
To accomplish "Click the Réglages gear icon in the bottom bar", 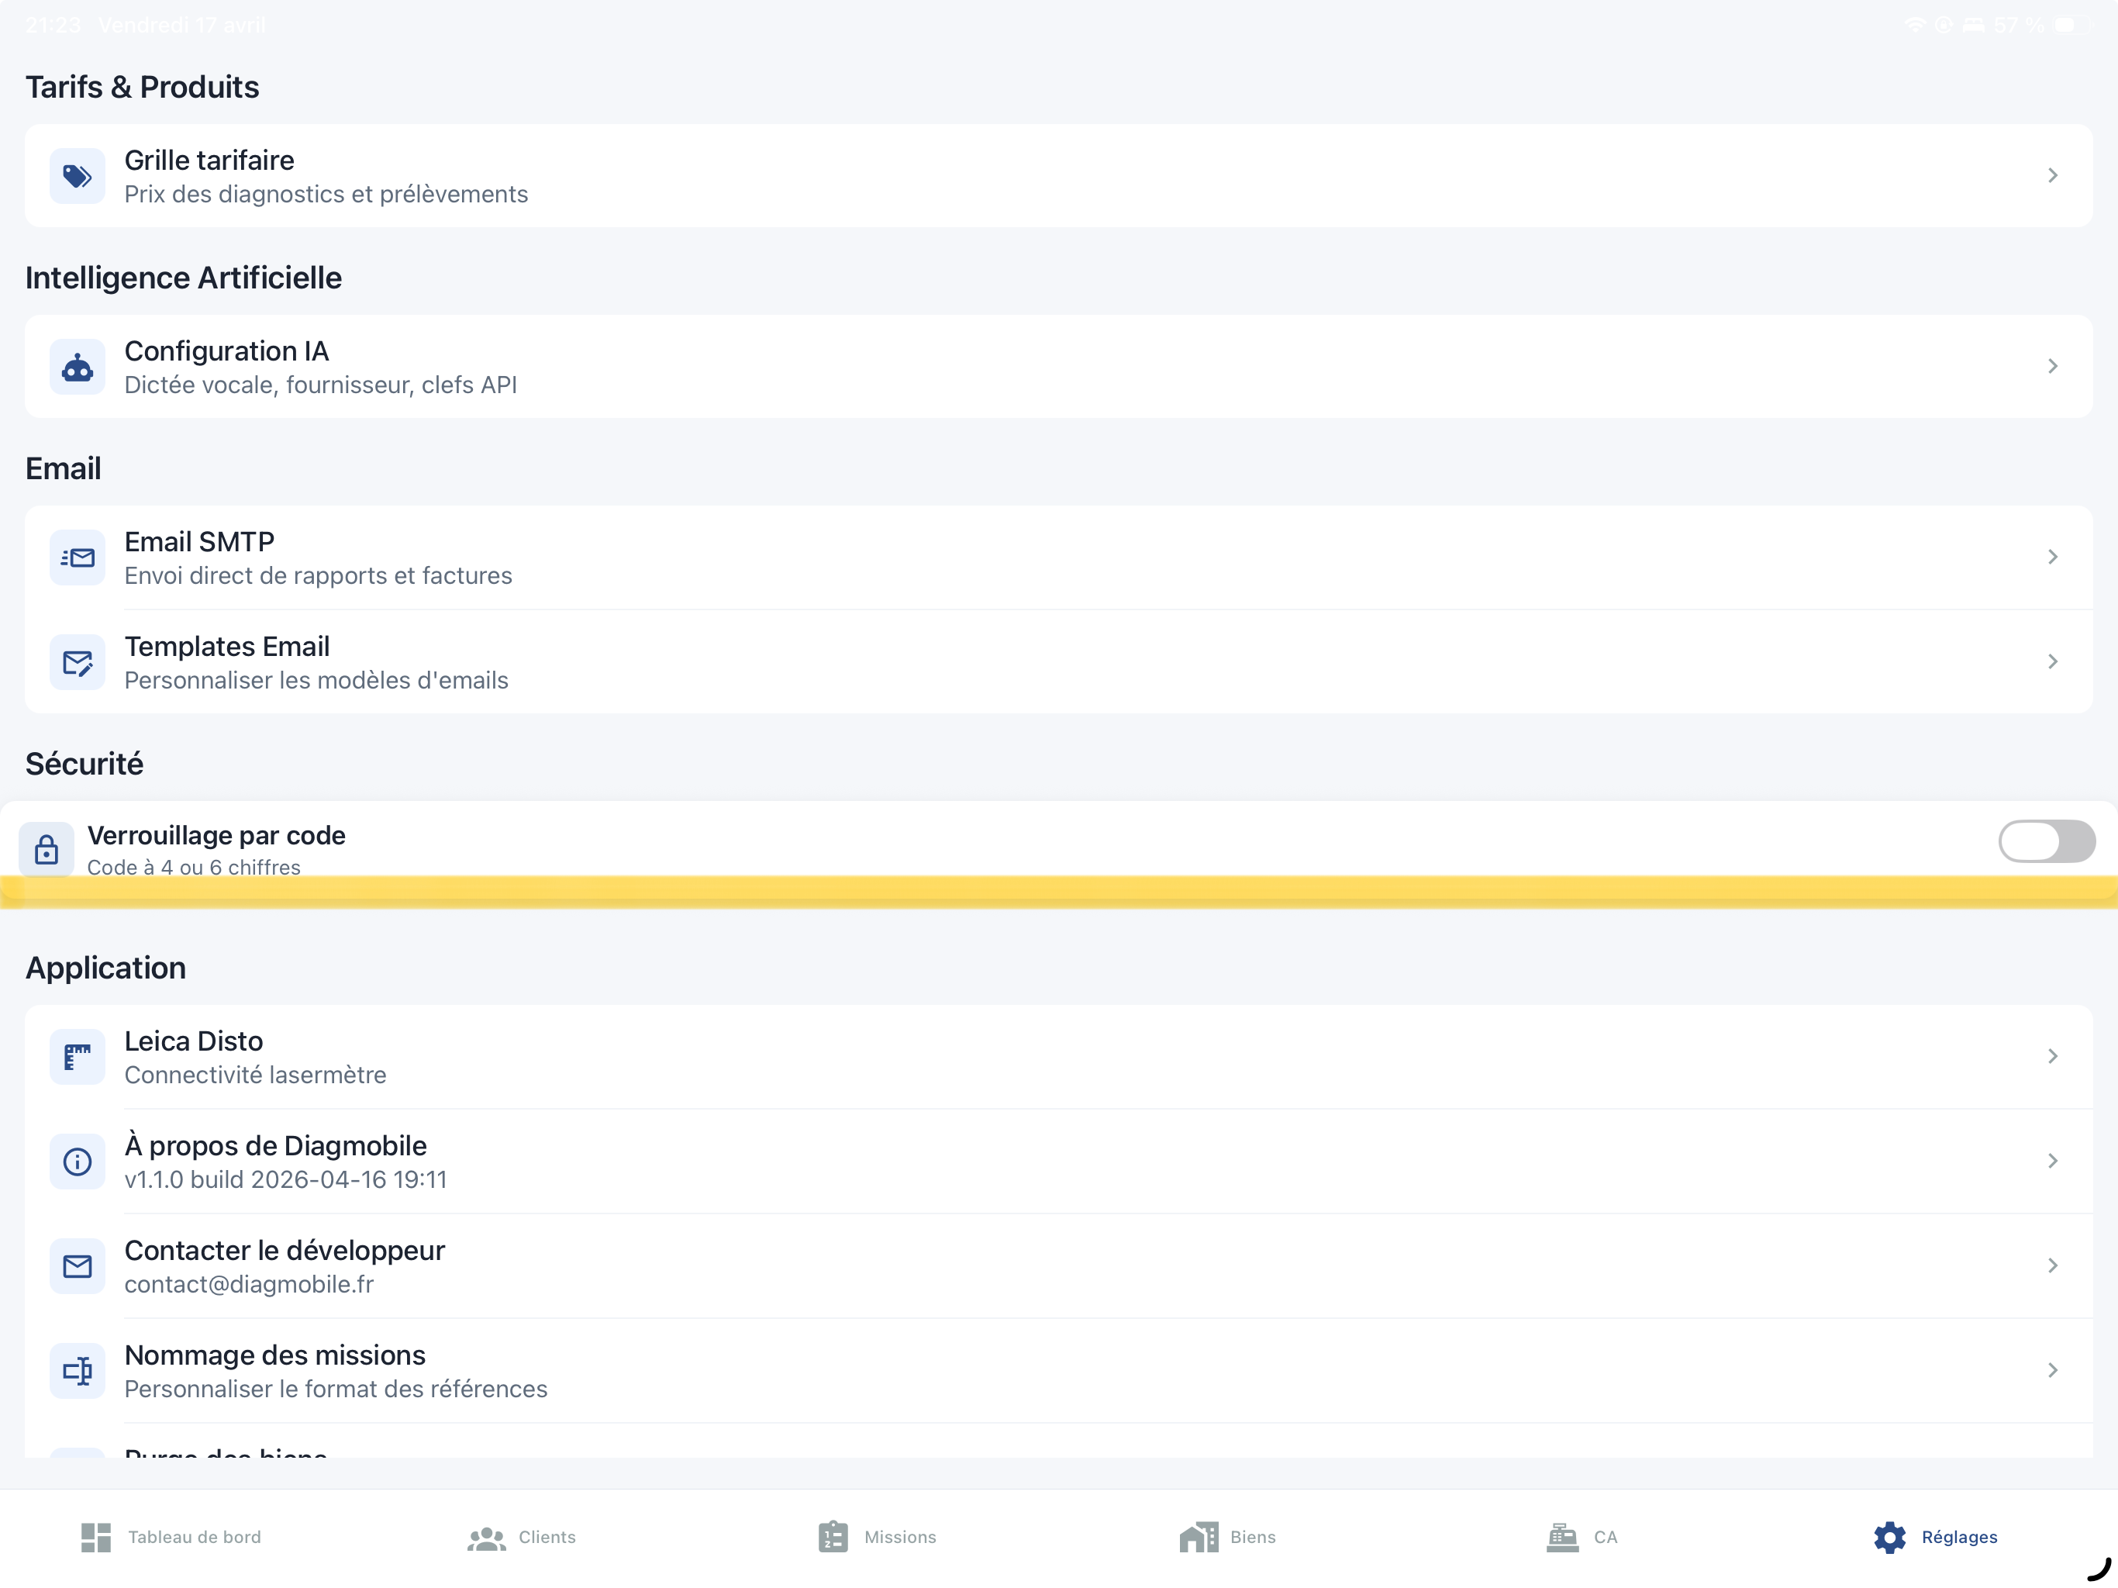I will pos(1889,1538).
